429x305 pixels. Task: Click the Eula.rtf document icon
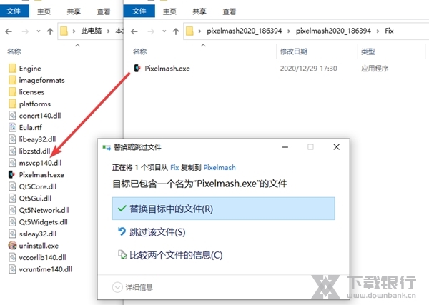click(x=12, y=127)
